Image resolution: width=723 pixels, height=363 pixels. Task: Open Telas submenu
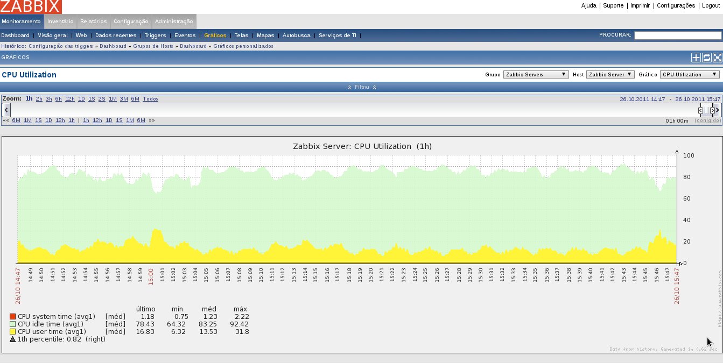tap(242, 35)
